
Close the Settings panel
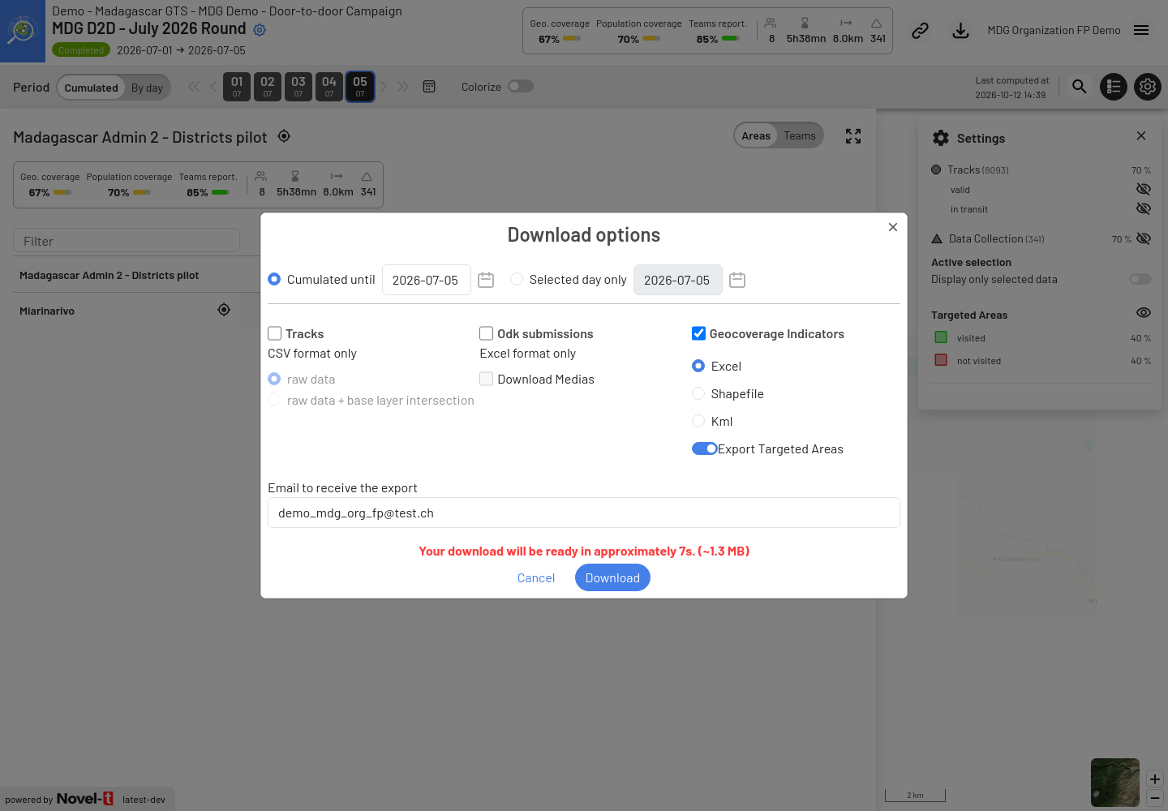pyautogui.click(x=1141, y=135)
